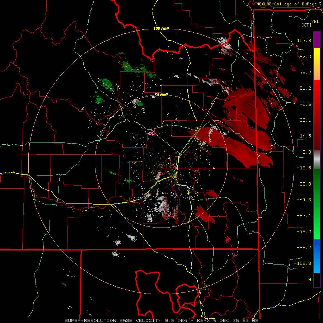This screenshot has height=323, width=323.
Task: Click the "50 NMI" range ring label
Action: 161,95
